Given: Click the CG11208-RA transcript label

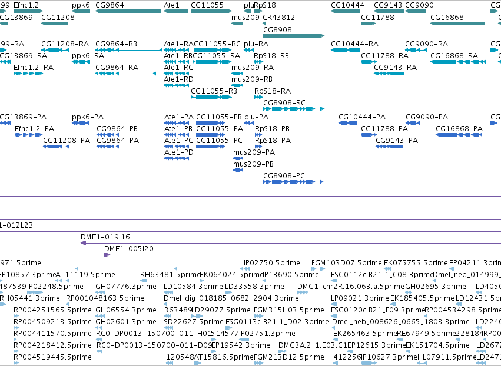Looking at the screenshot, I should (65, 44).
